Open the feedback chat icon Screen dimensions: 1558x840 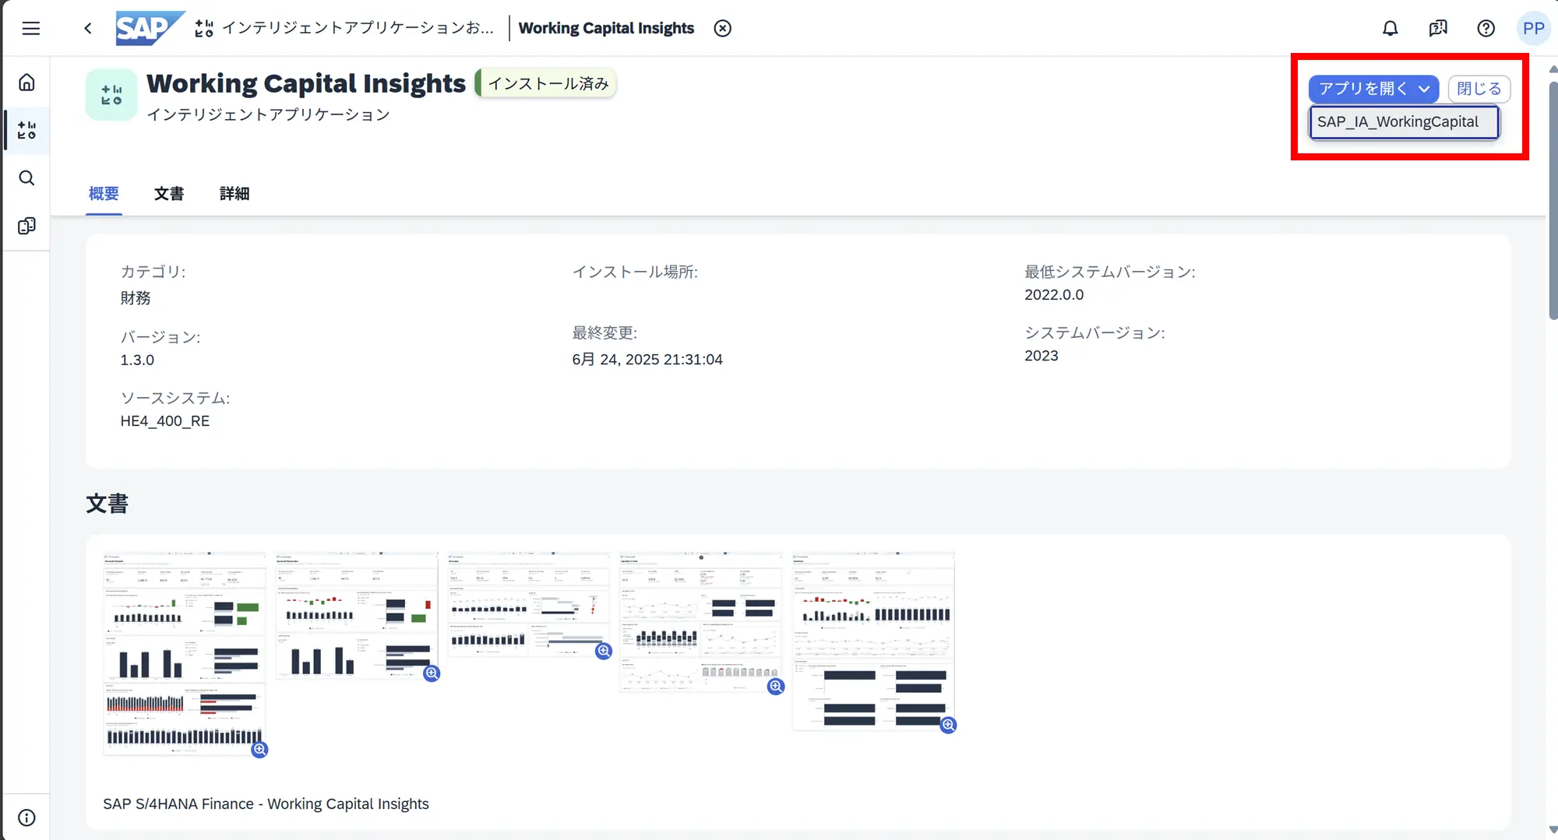tap(1438, 29)
